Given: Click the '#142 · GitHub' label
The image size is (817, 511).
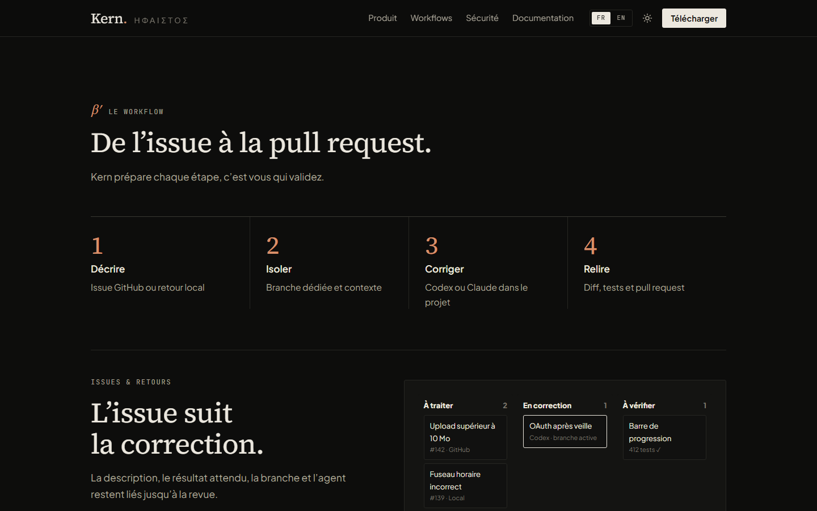Looking at the screenshot, I should tap(450, 450).
